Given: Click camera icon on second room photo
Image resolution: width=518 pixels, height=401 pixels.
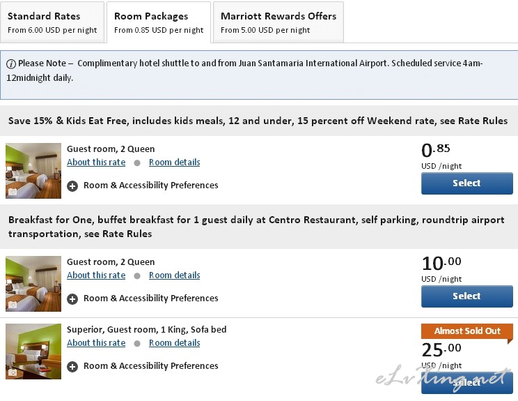Looking at the screenshot, I should [x=13, y=304].
